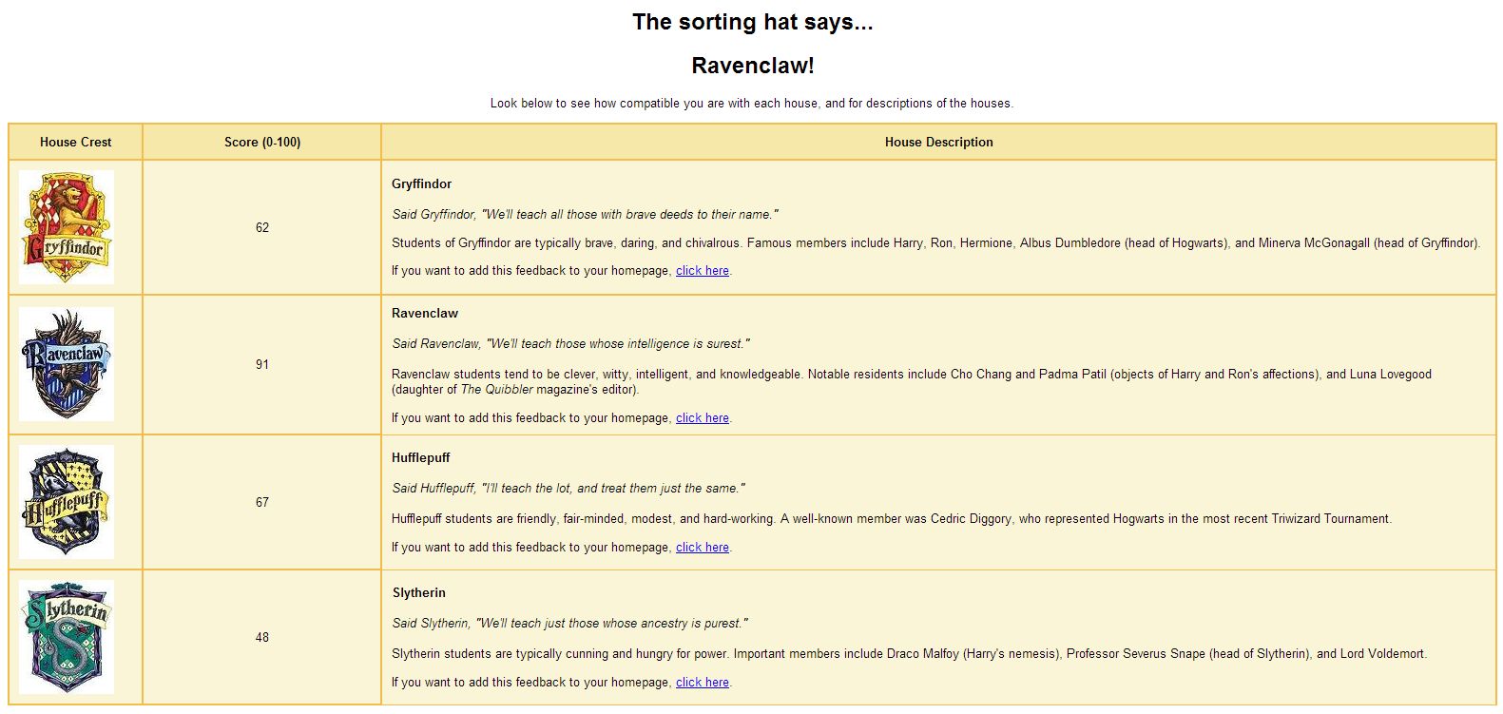The height and width of the screenshot is (714, 1503).
Task: Follow the "click here" link under Hufflepuff
Action: (702, 548)
